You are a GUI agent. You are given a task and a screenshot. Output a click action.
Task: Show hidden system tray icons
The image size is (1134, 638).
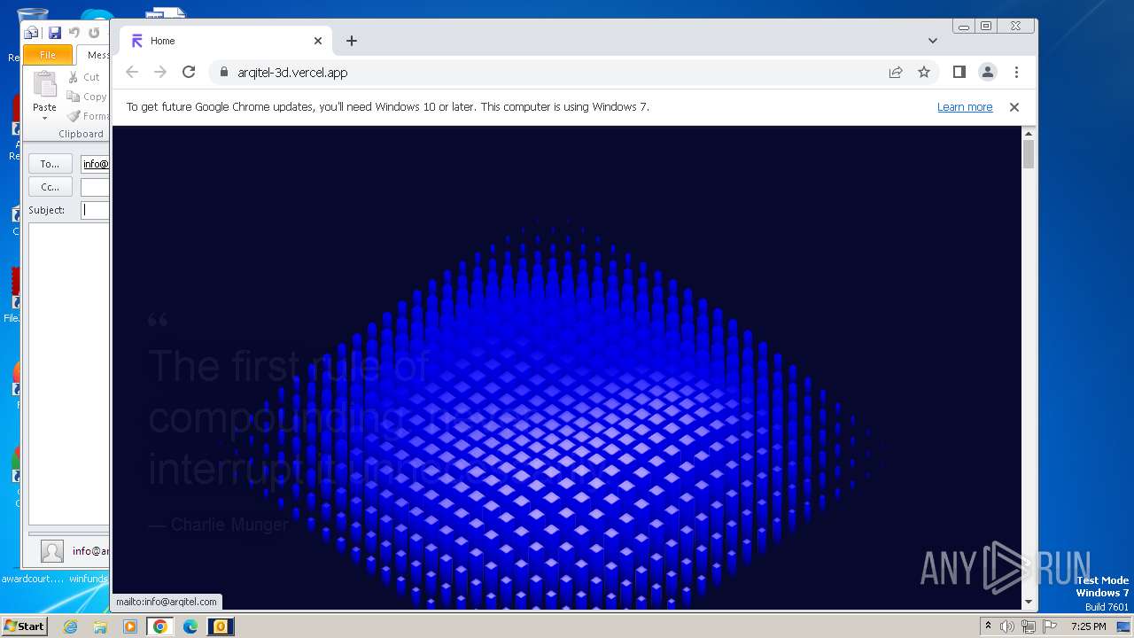[988, 626]
